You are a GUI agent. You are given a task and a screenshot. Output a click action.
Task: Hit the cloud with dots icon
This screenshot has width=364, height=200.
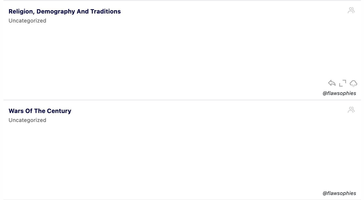pyautogui.click(x=353, y=83)
